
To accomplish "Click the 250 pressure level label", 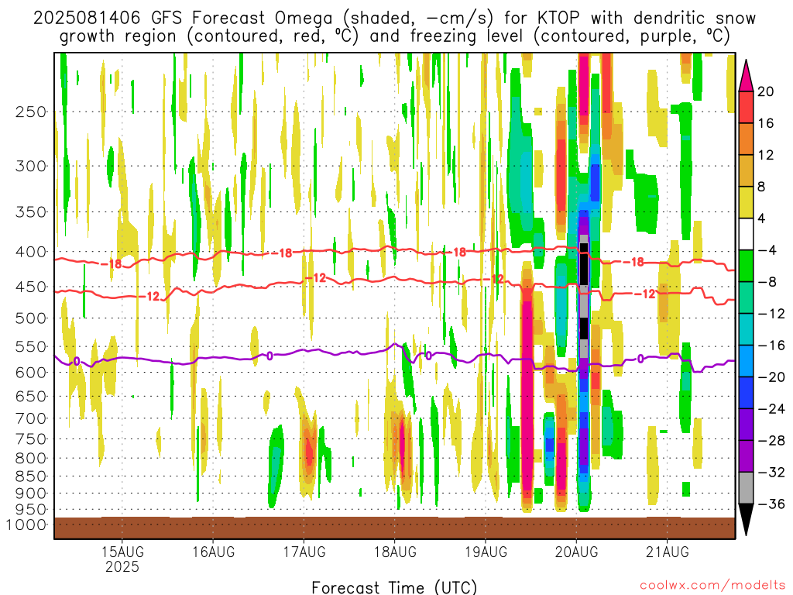I will click(31, 112).
